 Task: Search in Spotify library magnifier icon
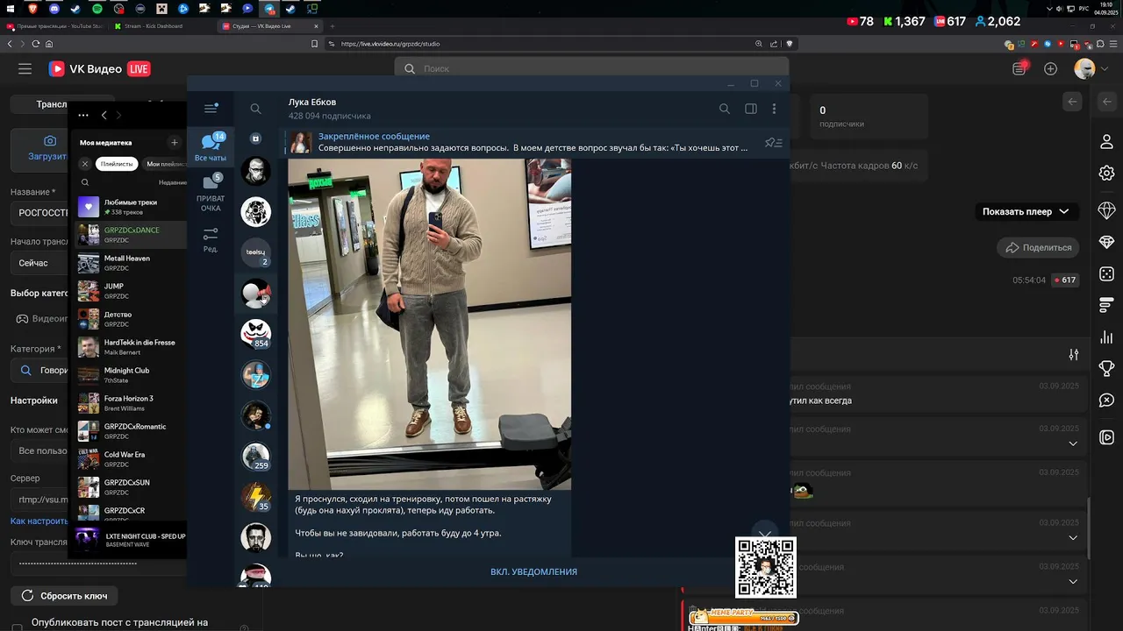pos(85,182)
